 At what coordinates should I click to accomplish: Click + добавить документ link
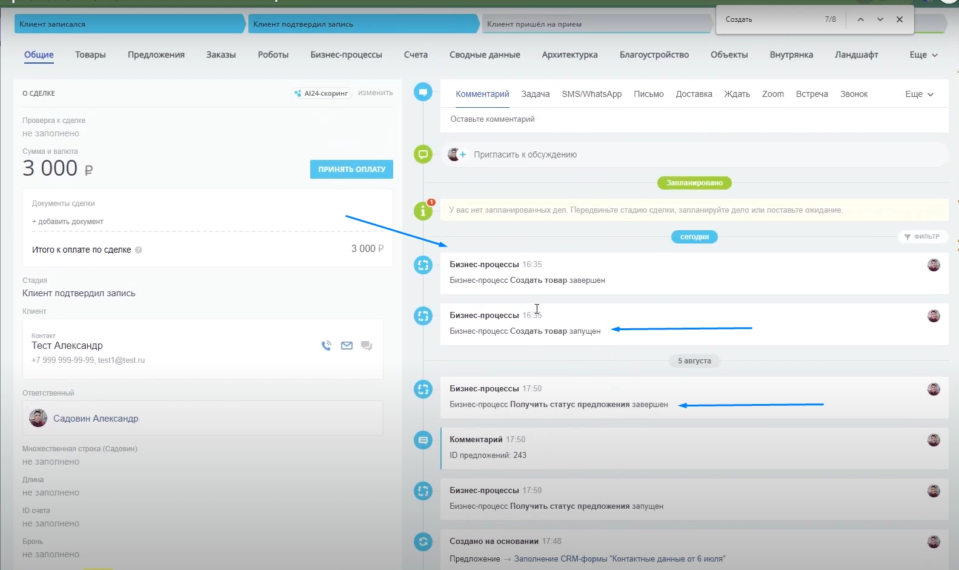tap(68, 222)
